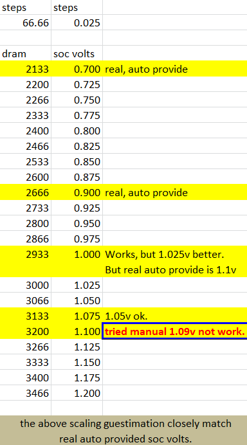Click the tan 'scaling guestimation' summary cell
Image resolution: width=247 pixels, height=445 pixels.
click(x=123, y=430)
